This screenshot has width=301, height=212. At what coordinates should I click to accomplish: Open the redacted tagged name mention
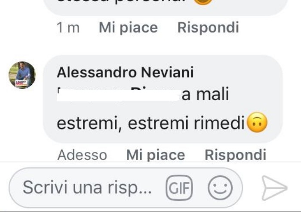[119, 94]
